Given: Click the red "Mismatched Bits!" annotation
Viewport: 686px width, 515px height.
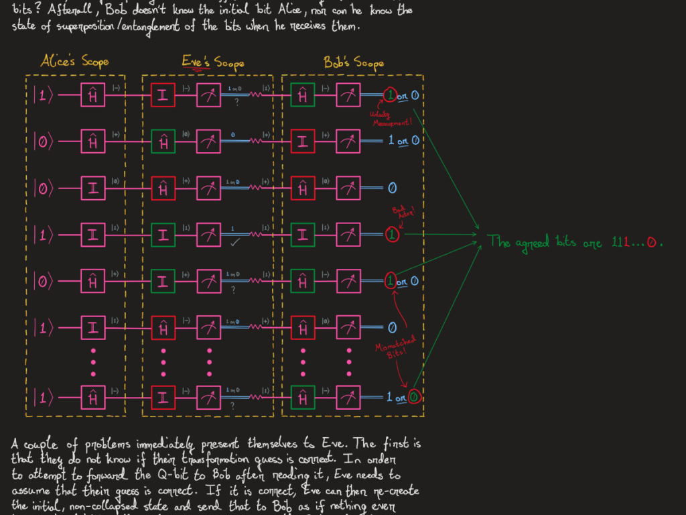Looking at the screenshot, I should click(390, 351).
